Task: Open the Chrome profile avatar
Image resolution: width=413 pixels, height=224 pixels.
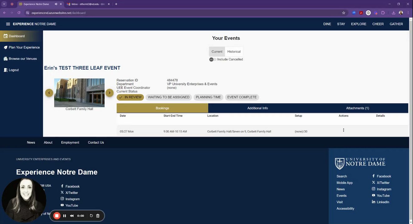Action: click(401, 13)
